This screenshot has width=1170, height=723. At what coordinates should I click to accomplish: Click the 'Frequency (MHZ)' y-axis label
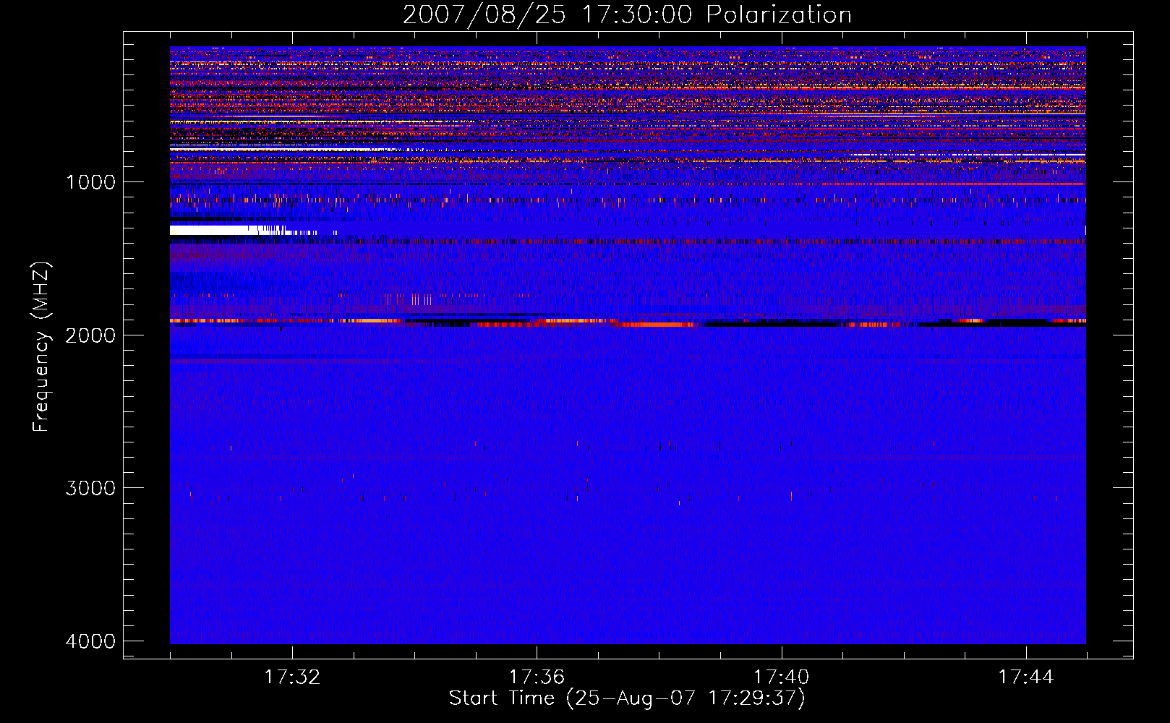(41, 347)
